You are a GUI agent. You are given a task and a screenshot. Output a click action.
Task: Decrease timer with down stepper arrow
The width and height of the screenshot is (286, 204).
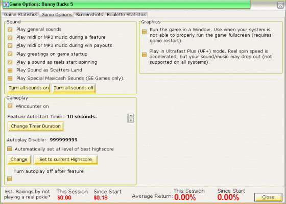(131, 120)
